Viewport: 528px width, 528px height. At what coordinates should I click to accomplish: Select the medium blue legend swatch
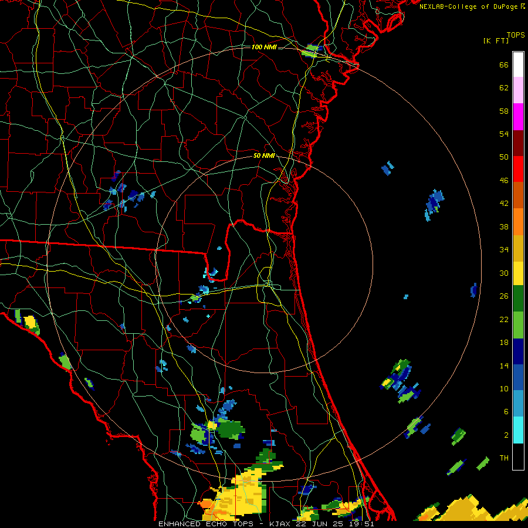click(x=518, y=378)
